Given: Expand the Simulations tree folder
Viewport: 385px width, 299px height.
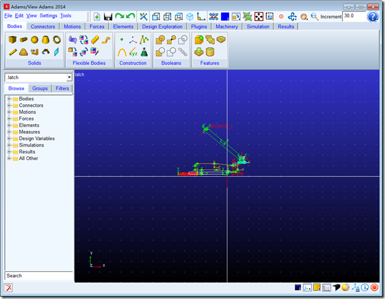Looking at the screenshot, I should [9, 145].
